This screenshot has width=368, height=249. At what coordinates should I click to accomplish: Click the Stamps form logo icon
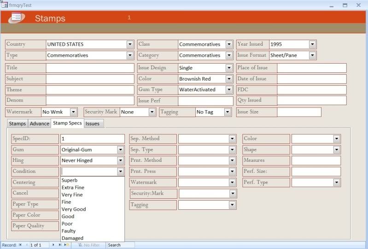click(17, 18)
